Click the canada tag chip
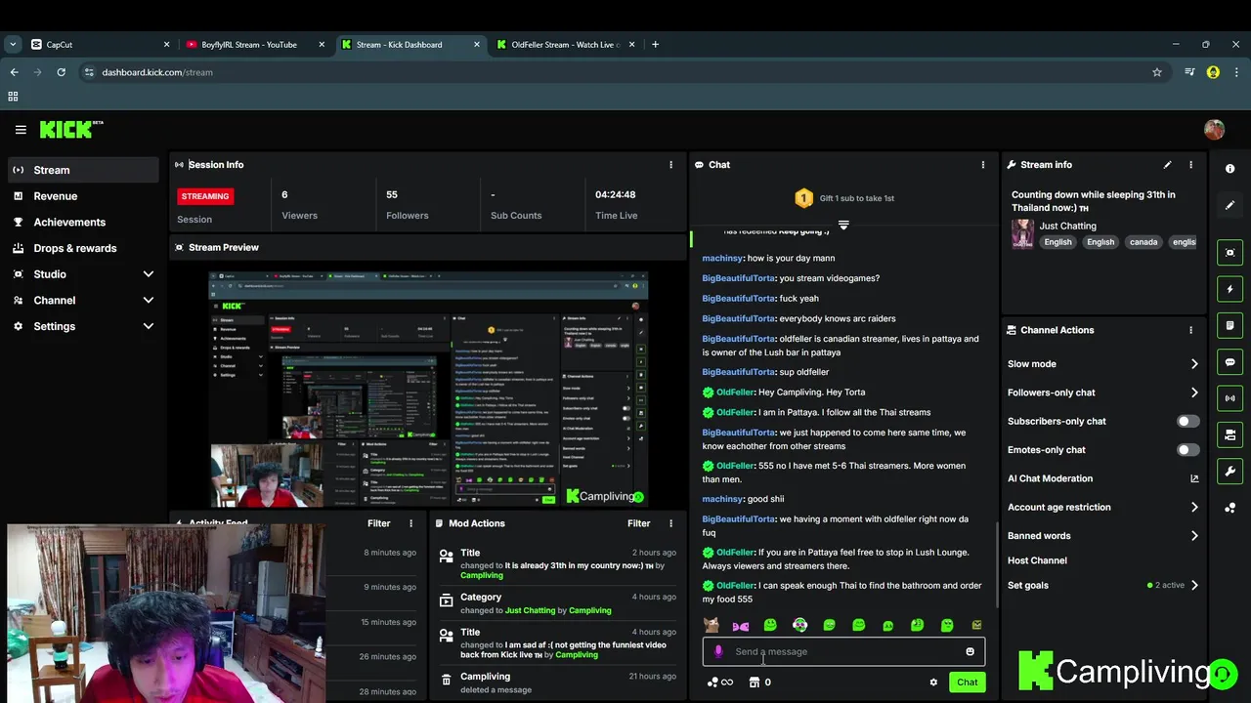This screenshot has height=703, width=1251. tap(1143, 242)
